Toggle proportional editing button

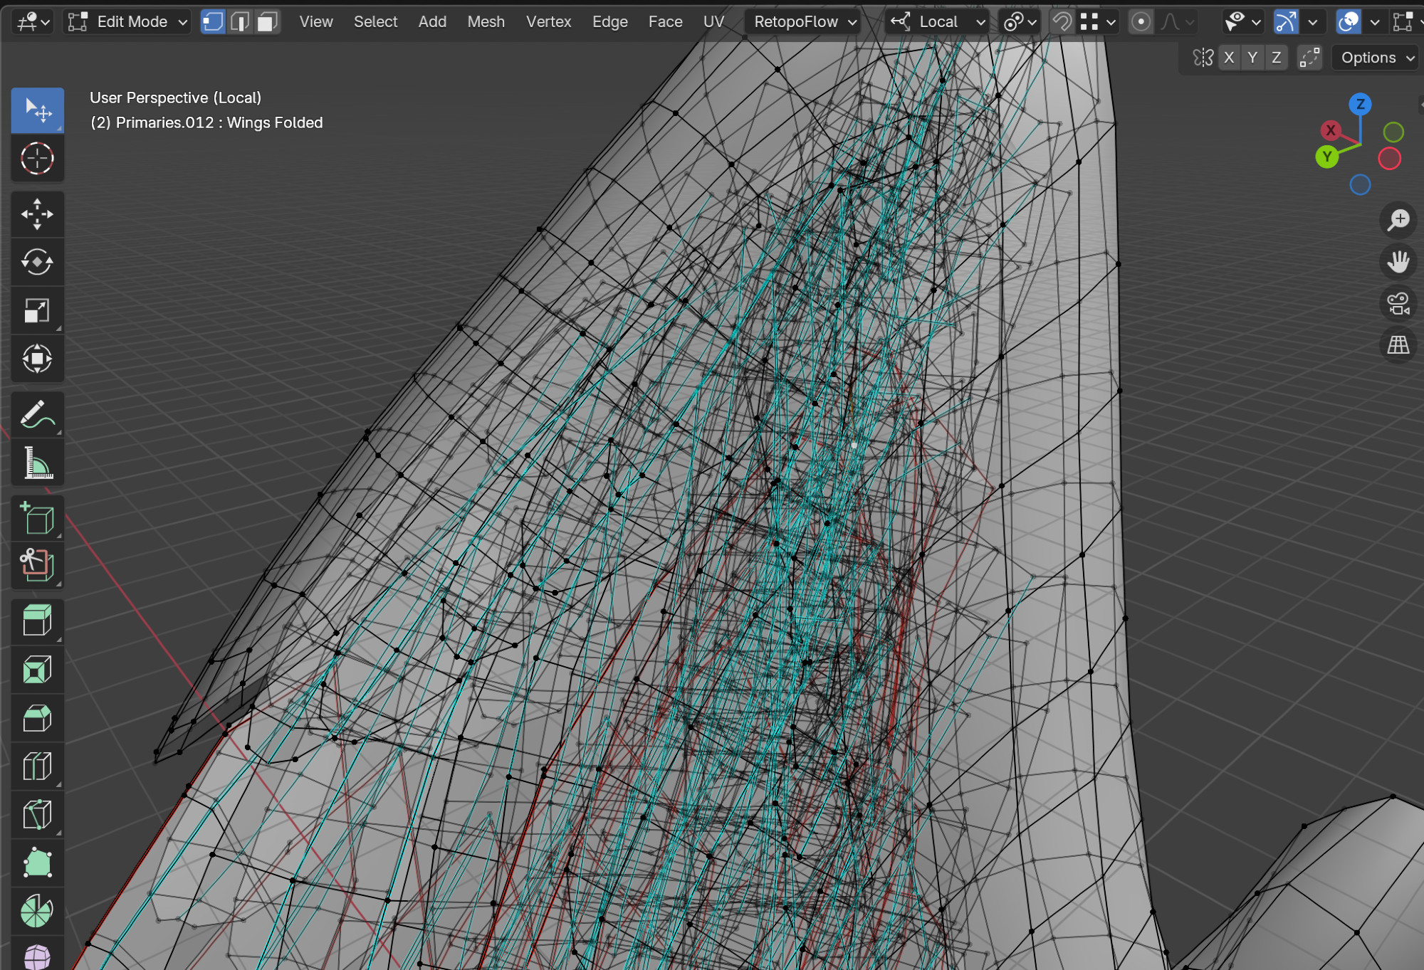pyautogui.click(x=1141, y=22)
